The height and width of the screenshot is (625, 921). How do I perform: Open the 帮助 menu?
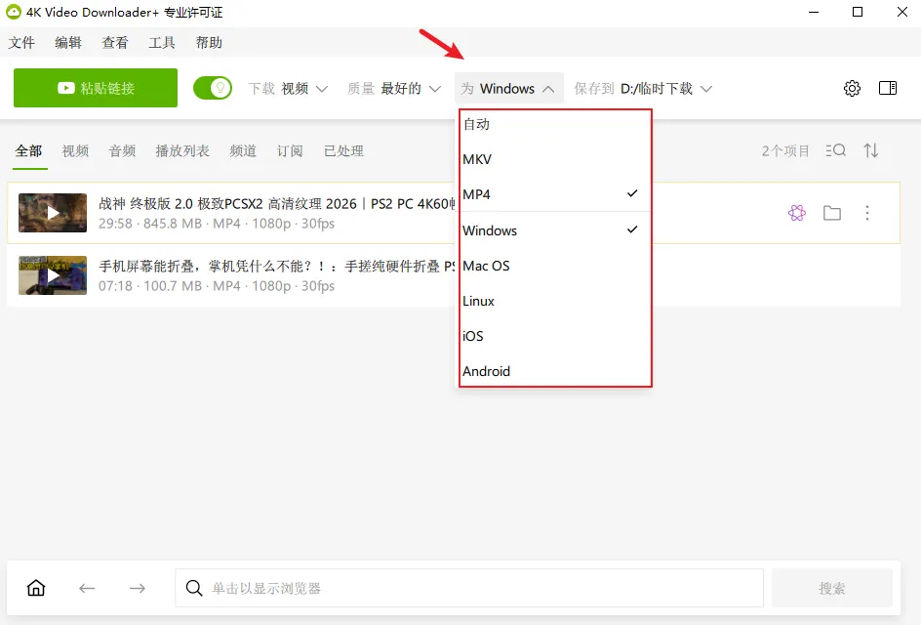[209, 42]
